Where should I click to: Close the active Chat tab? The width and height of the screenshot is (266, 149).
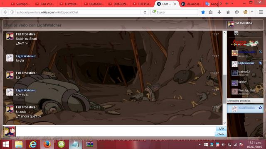click(175, 4)
